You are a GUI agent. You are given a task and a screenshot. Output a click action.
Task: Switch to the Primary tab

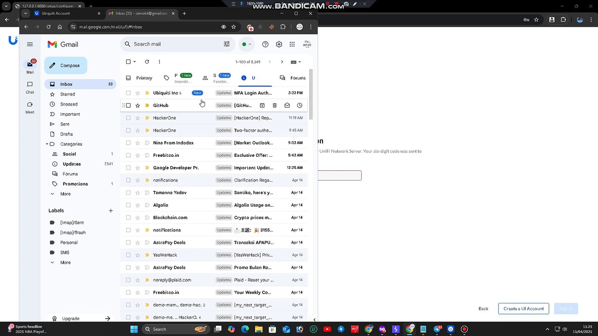click(139, 78)
